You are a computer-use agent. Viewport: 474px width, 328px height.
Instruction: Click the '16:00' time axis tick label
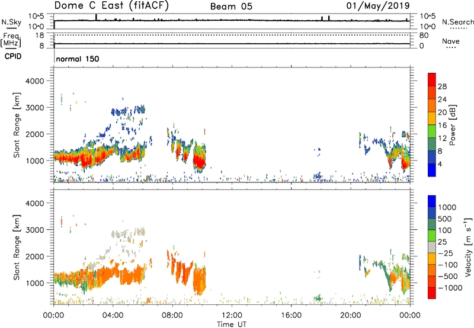291,316
